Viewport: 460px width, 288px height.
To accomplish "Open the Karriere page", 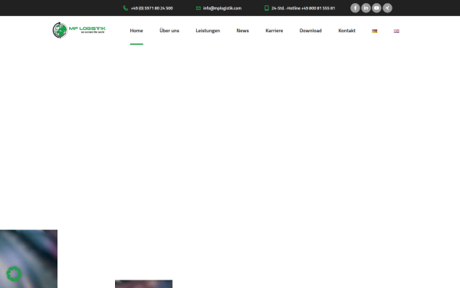I will tap(274, 31).
